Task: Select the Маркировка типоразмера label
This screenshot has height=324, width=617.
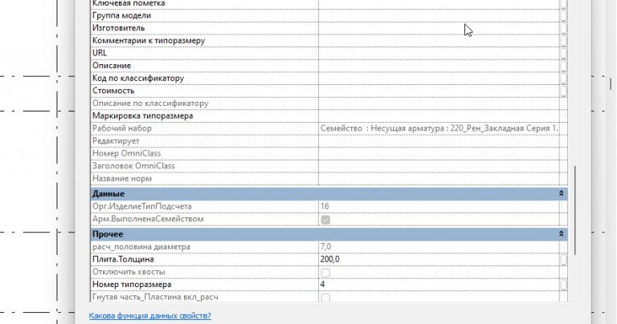Action: point(142,115)
